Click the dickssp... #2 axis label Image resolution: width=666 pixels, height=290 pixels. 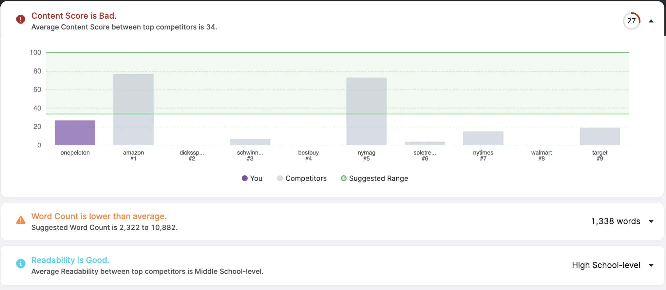(x=192, y=155)
